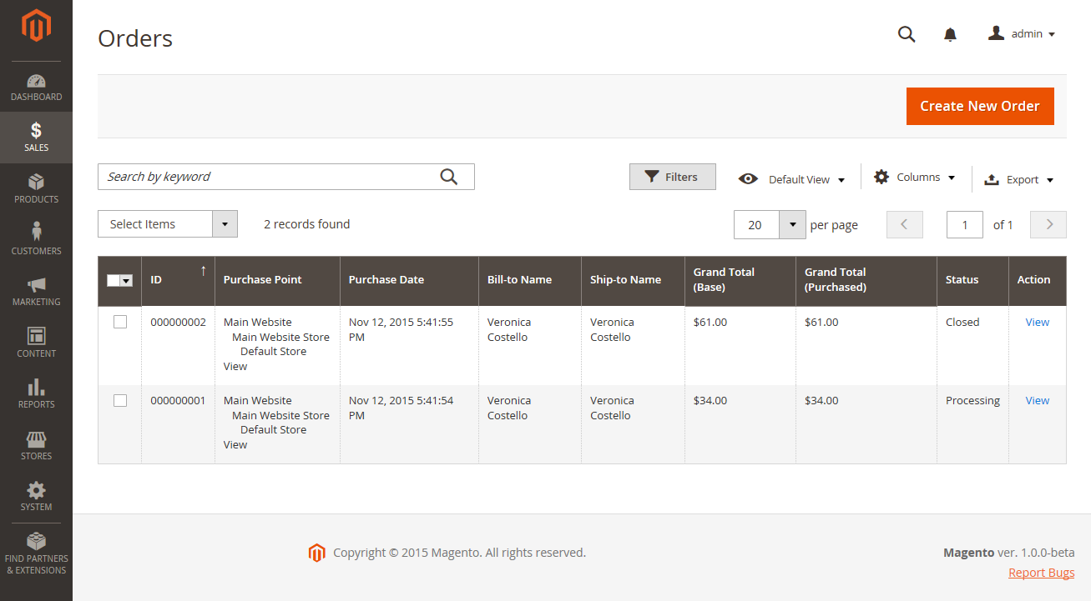Sort by Purchase Date column header
The height and width of the screenshot is (601, 1091).
[x=409, y=280]
